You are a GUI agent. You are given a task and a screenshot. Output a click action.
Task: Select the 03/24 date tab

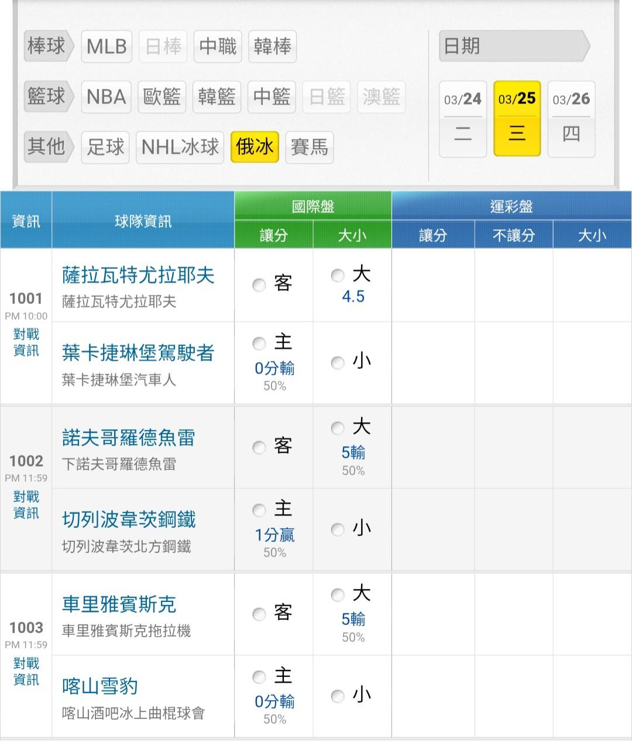click(462, 119)
